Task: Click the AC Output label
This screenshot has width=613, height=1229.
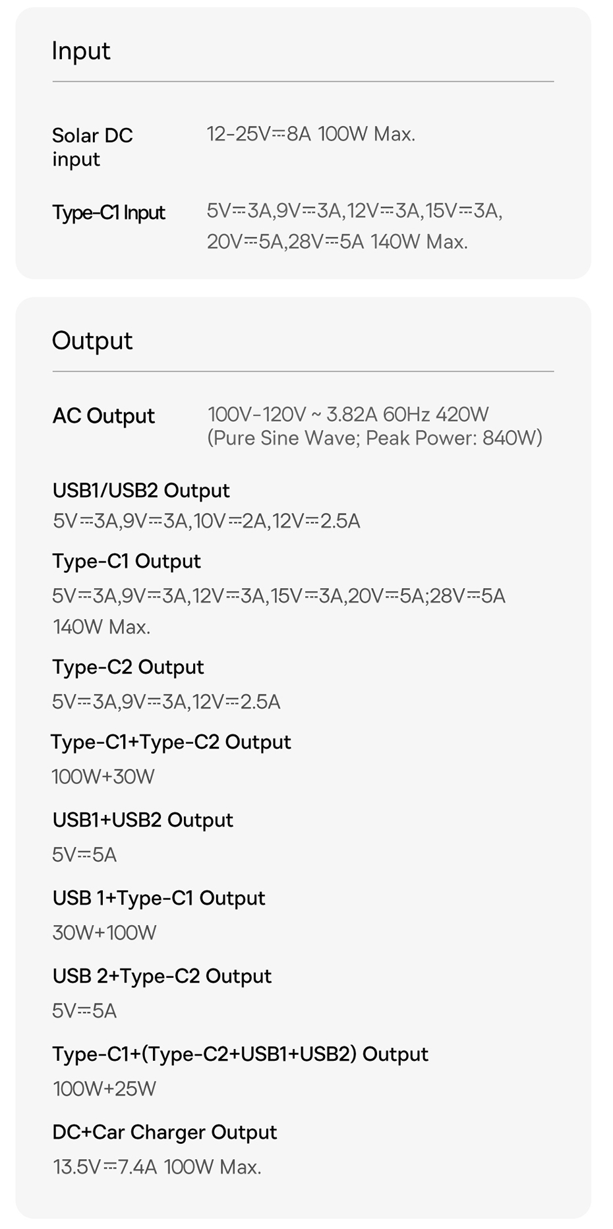Action: pyautogui.click(x=103, y=416)
